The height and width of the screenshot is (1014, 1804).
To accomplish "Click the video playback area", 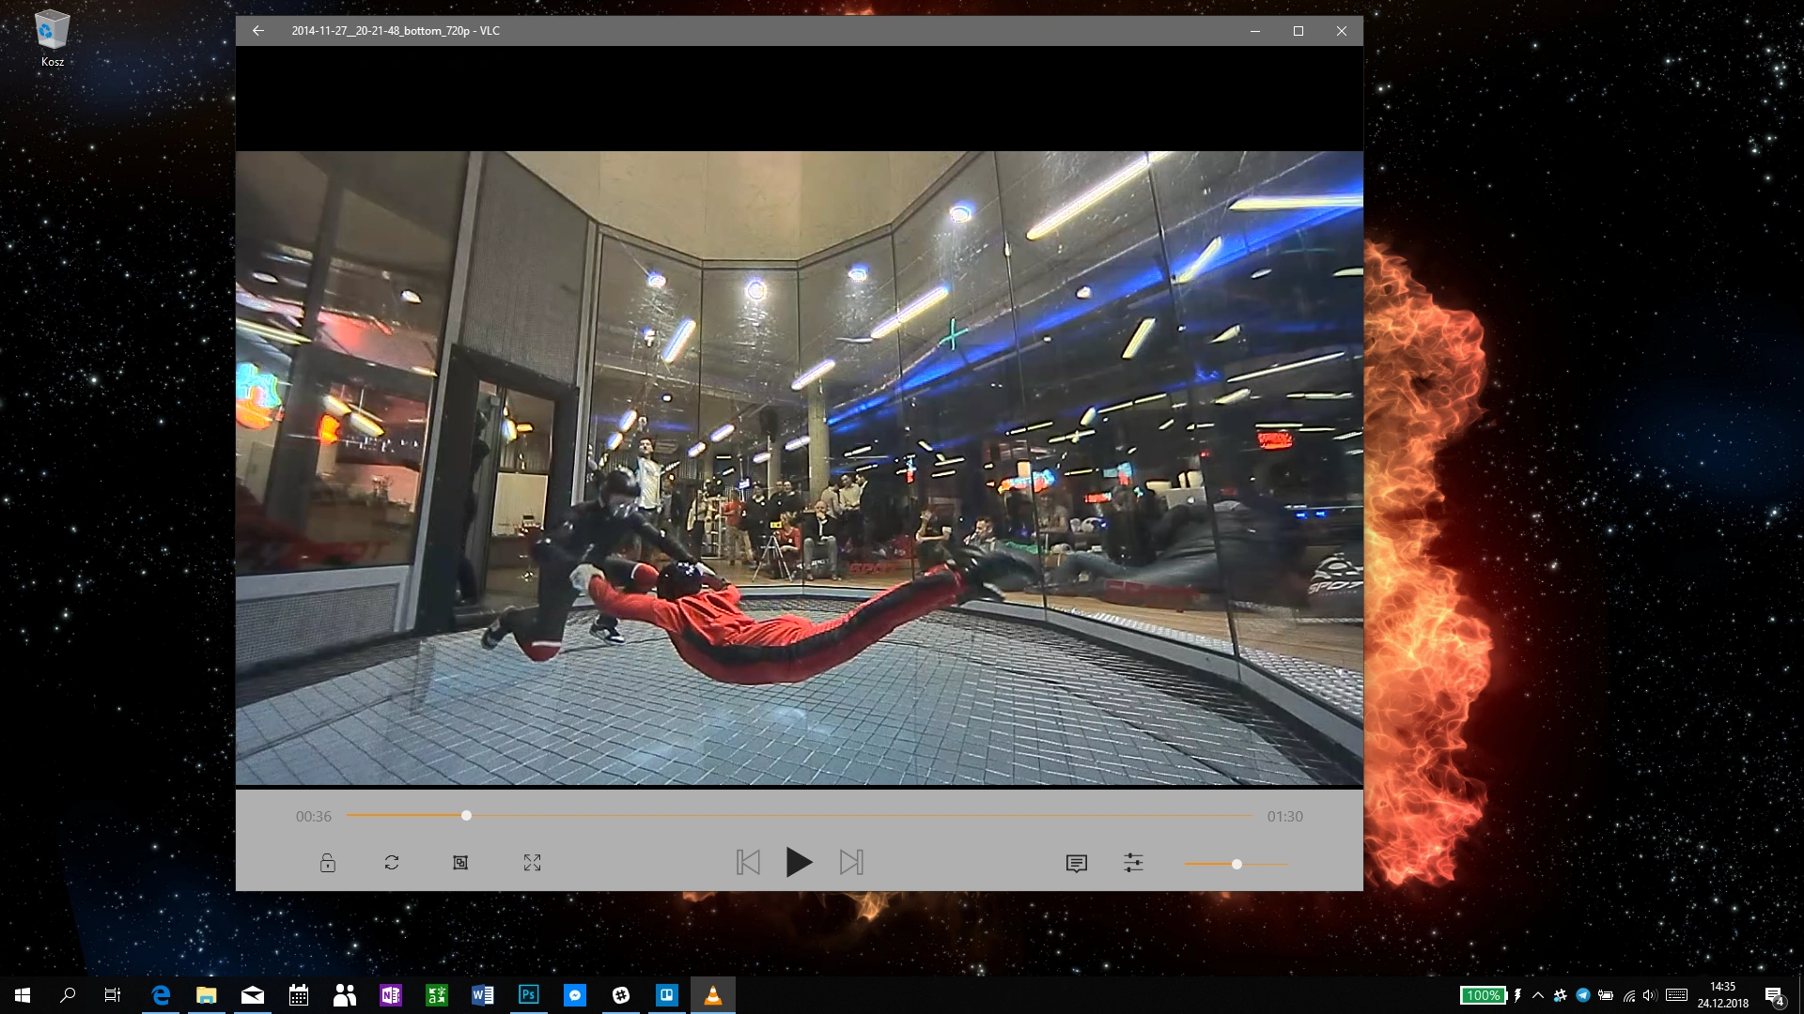I will click(x=800, y=468).
